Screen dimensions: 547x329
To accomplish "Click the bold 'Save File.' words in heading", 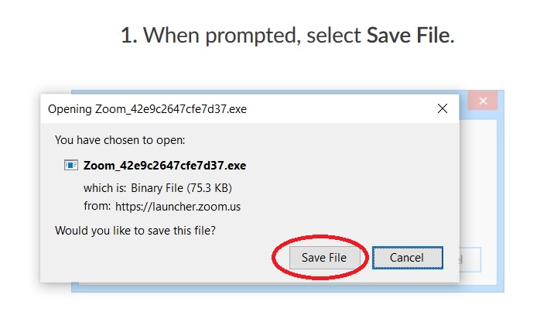I will pyautogui.click(x=411, y=36).
